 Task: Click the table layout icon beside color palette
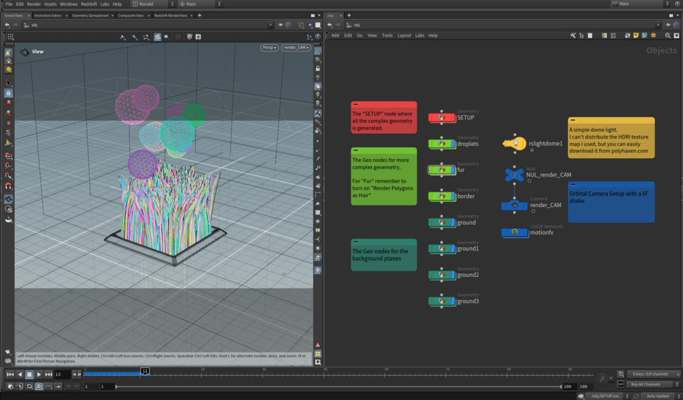point(613,36)
